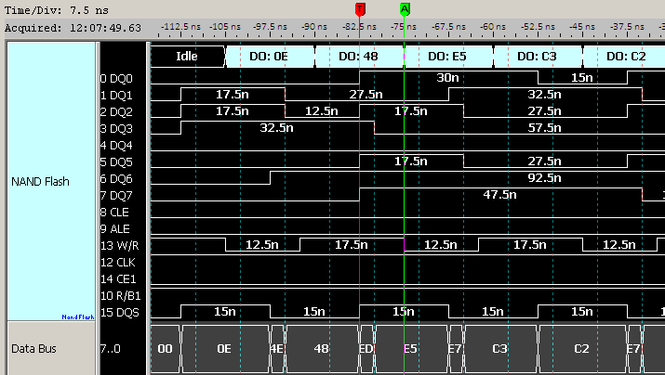Screen dimensions: 665x375
Task: Click the Time/Div: 7.5 ns readout
Action: tap(57, 10)
